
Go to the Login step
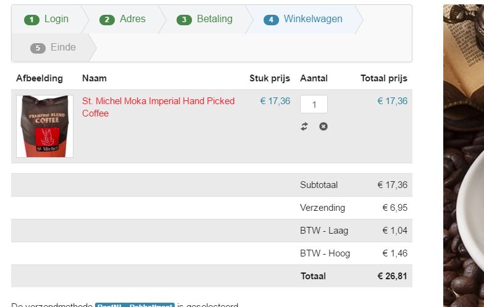(x=56, y=19)
